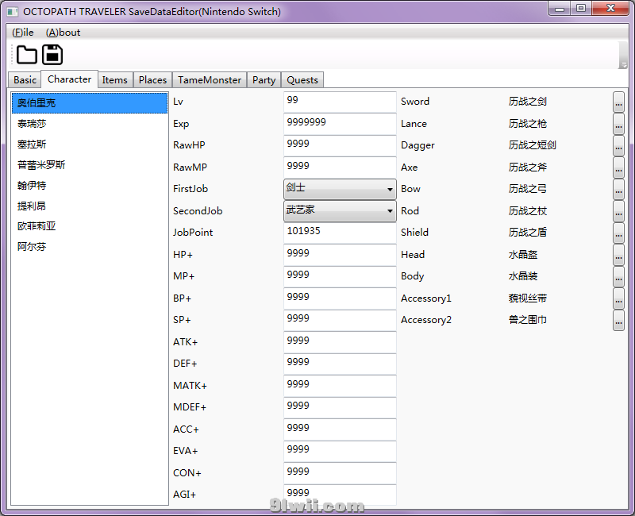The width and height of the screenshot is (635, 516).
Task: Switch to the Items tab
Action: [x=114, y=80]
